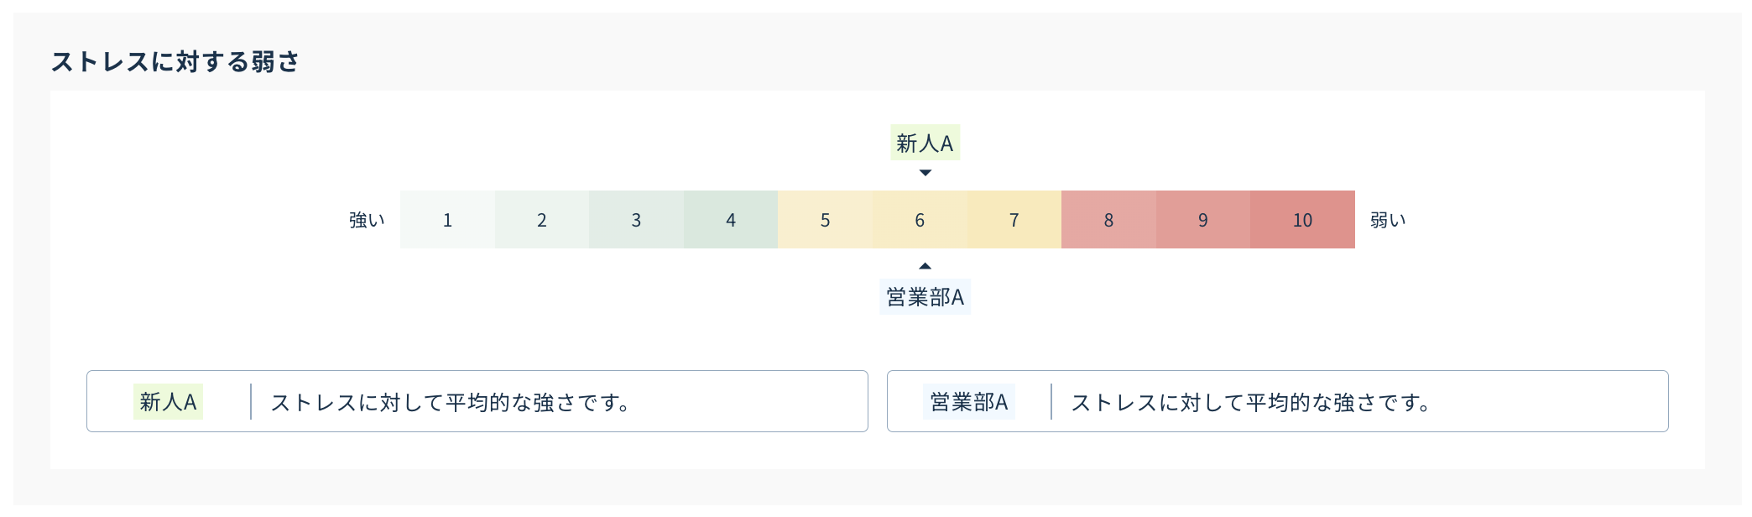Click the ストレスに対する弱さ heading
Viewport: 1752px width, 517px height.
click(x=175, y=61)
